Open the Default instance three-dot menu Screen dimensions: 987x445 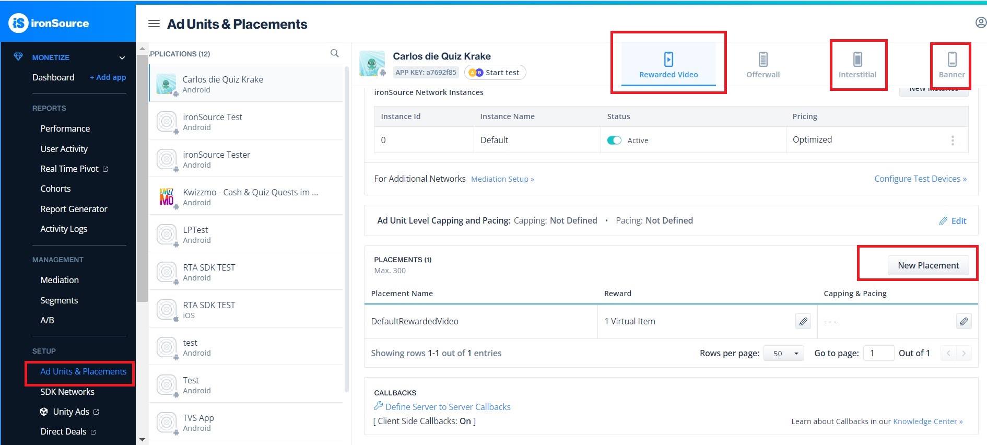point(953,140)
